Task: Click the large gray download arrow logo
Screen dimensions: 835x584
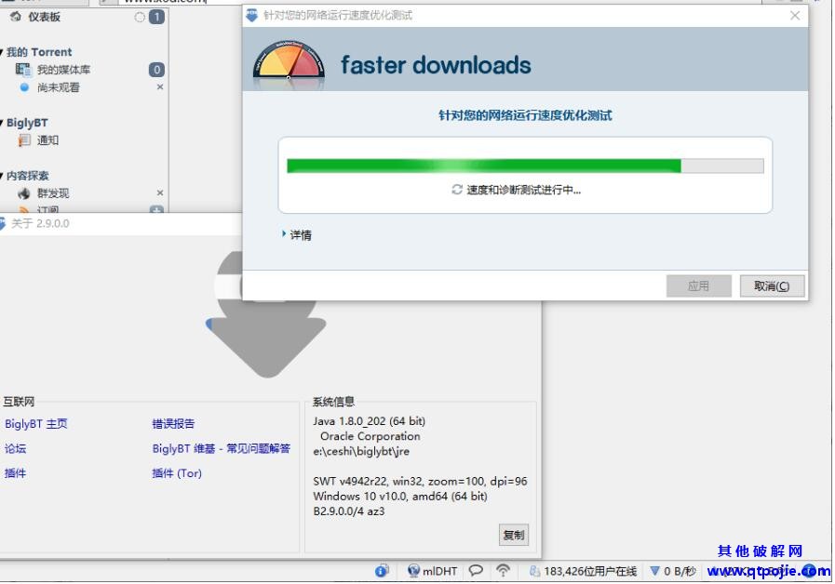Action: click(266, 315)
